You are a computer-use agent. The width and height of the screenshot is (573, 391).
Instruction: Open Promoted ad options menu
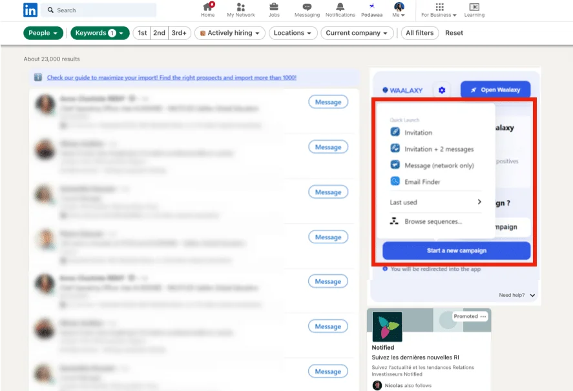[483, 316]
